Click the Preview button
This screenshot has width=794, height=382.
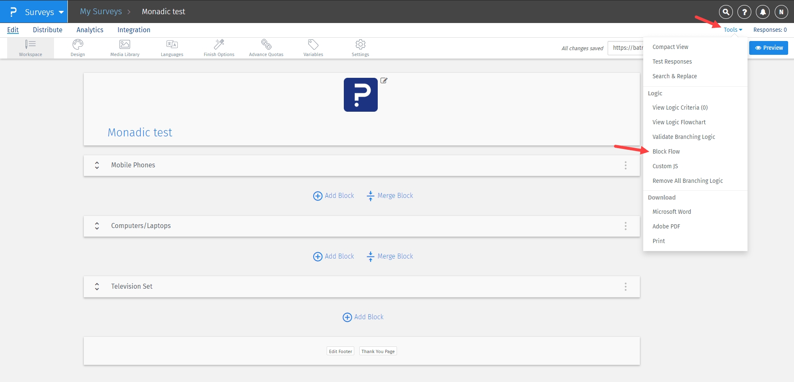768,48
